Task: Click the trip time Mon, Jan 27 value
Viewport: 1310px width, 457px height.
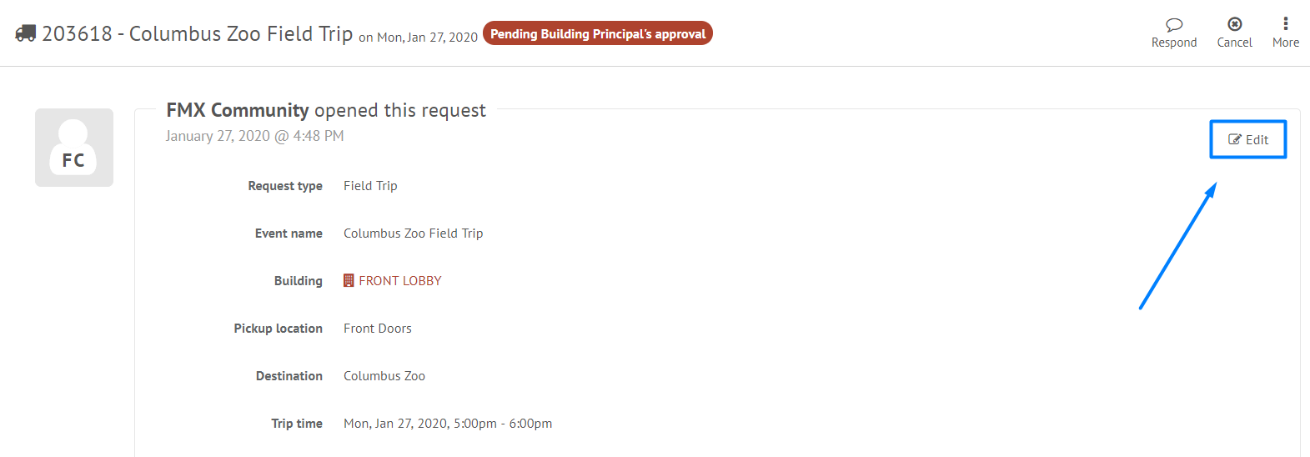Action: pos(448,424)
